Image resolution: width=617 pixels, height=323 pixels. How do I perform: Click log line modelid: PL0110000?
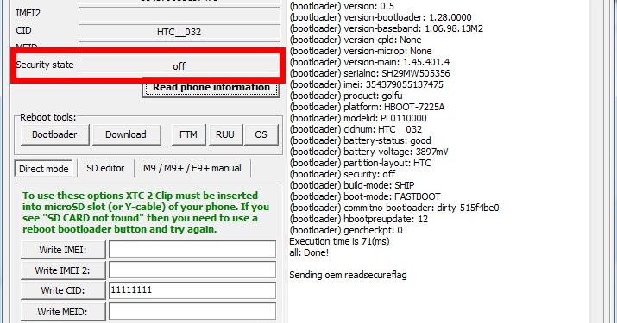coord(358,118)
